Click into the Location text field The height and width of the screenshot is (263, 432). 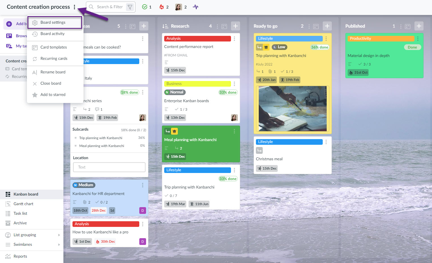coord(109,167)
